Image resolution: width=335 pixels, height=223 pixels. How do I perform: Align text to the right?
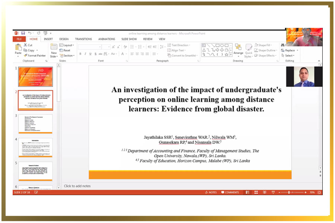pyautogui.click(x=142, y=54)
